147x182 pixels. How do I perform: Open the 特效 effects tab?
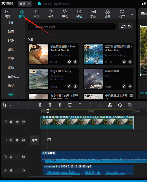click(65, 14)
